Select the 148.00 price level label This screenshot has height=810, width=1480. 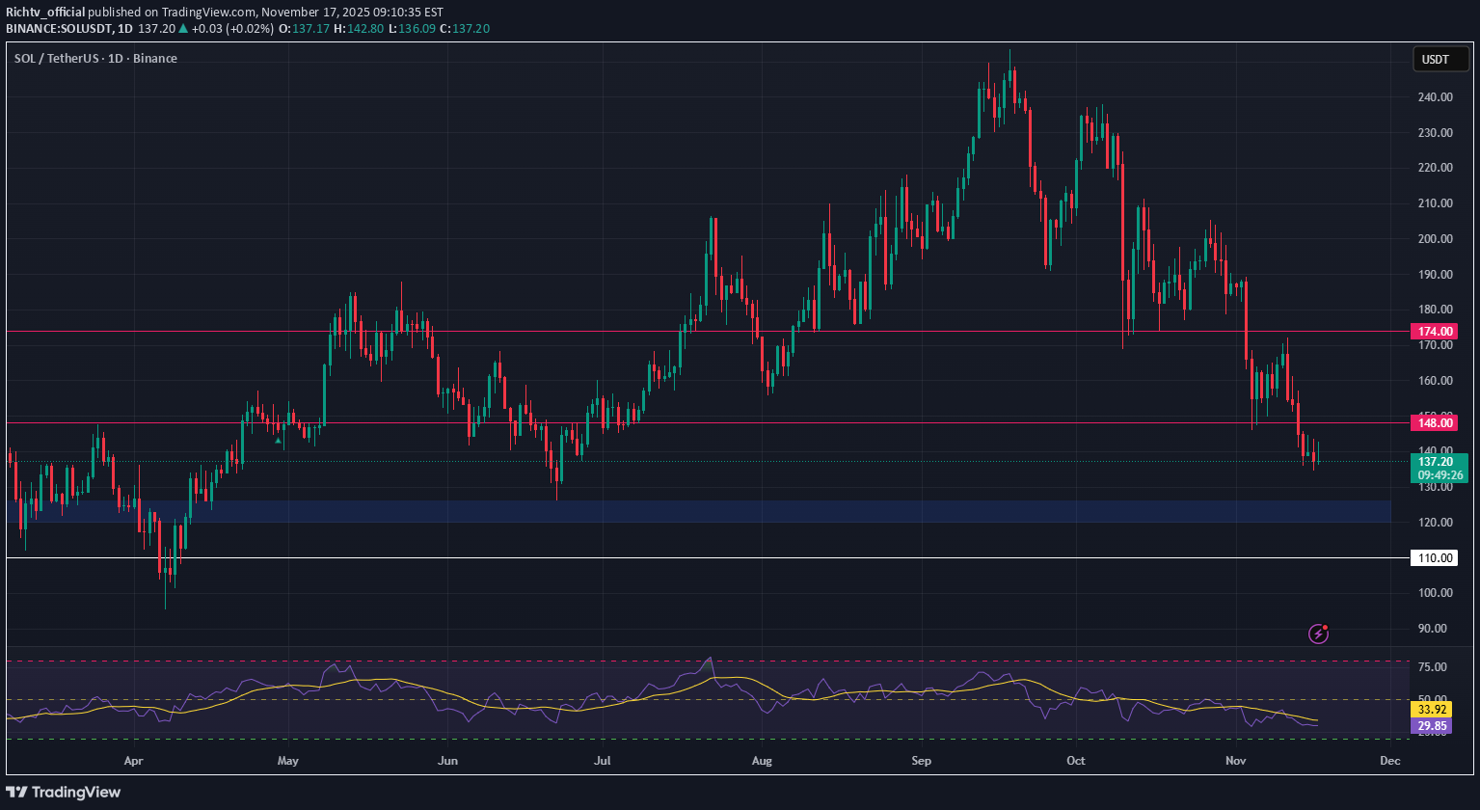(x=1434, y=422)
